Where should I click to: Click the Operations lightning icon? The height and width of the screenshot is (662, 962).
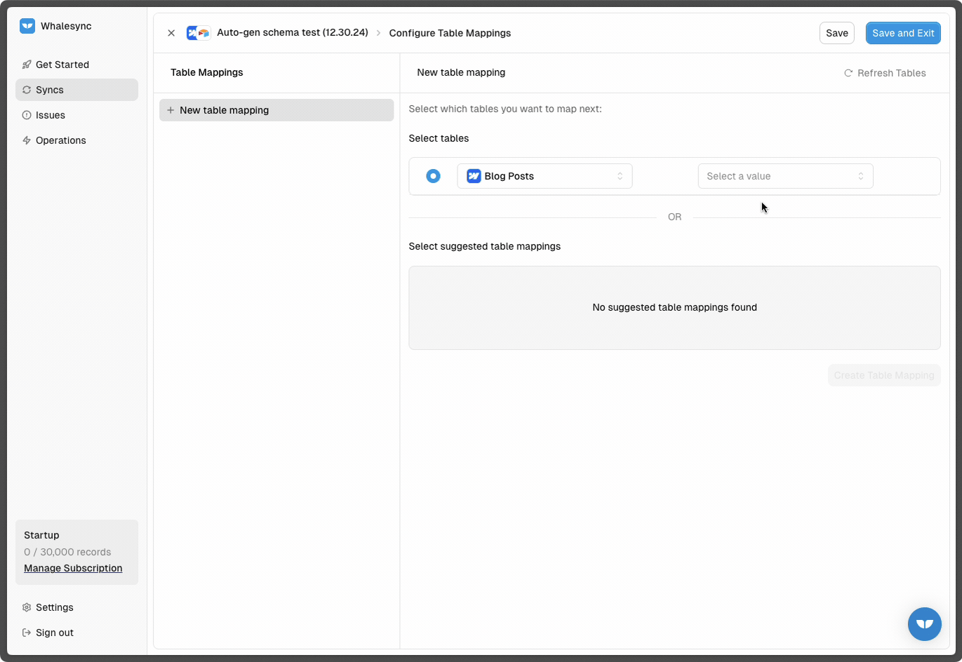coord(27,140)
